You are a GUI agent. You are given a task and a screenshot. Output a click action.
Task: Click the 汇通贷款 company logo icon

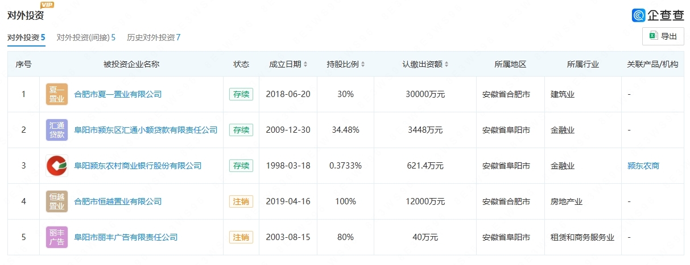(x=57, y=130)
